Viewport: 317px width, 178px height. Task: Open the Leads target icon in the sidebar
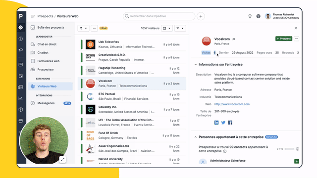click(x=21, y=28)
